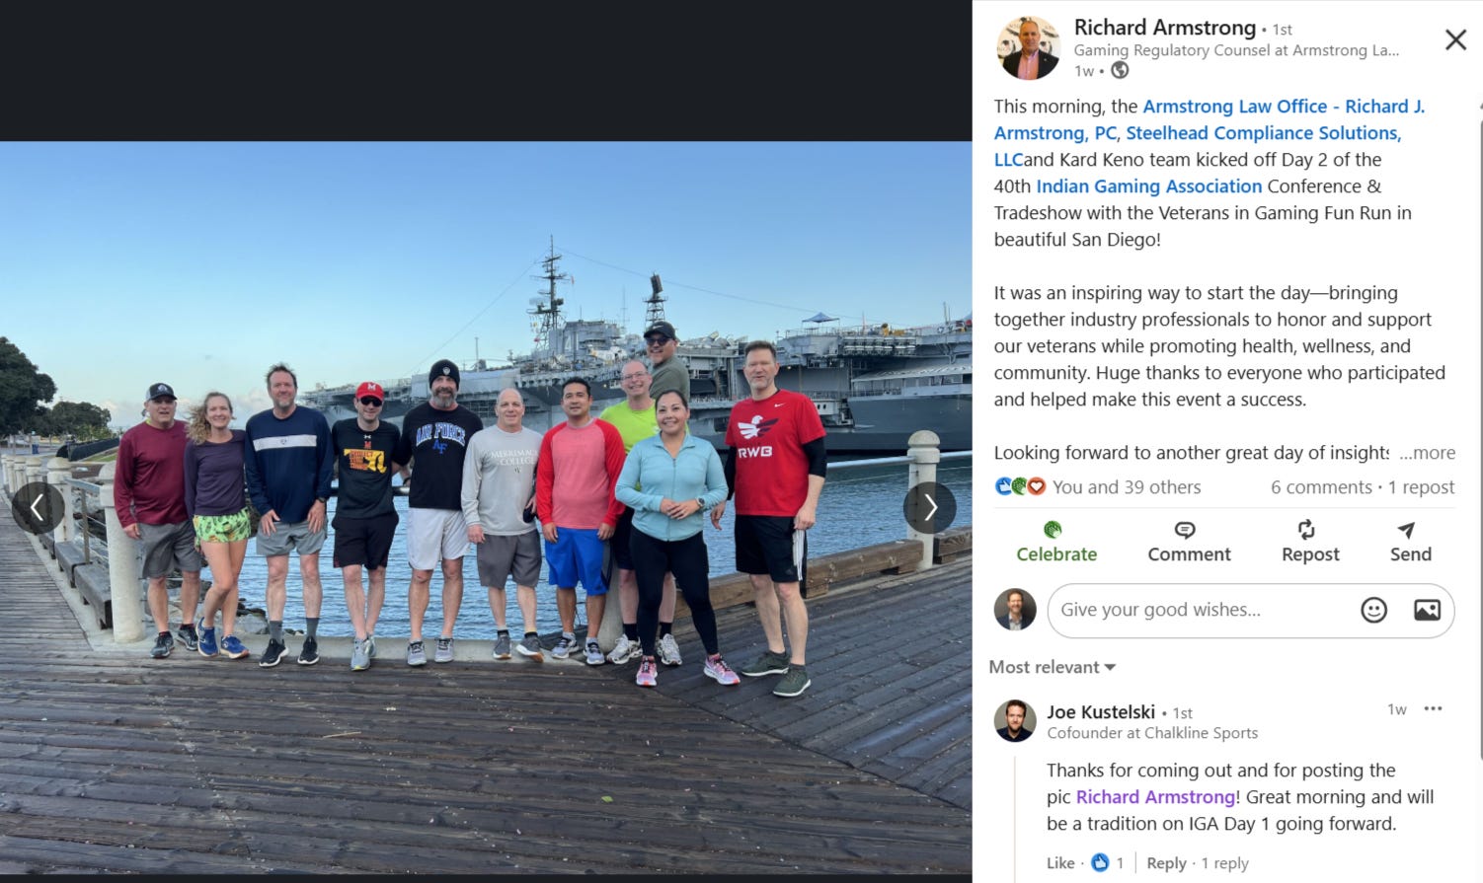Screen dimensions: 1483x883
Task: Like Joe Kustelski's comment
Action: coord(1060,862)
